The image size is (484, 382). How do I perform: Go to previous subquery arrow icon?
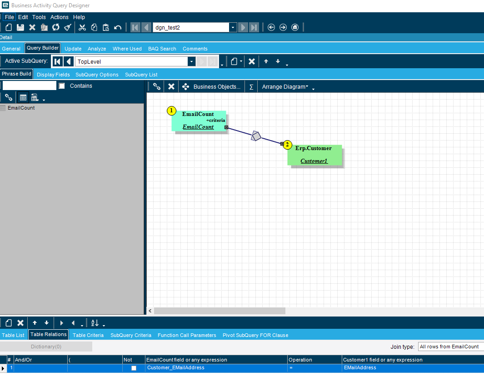[x=69, y=61]
